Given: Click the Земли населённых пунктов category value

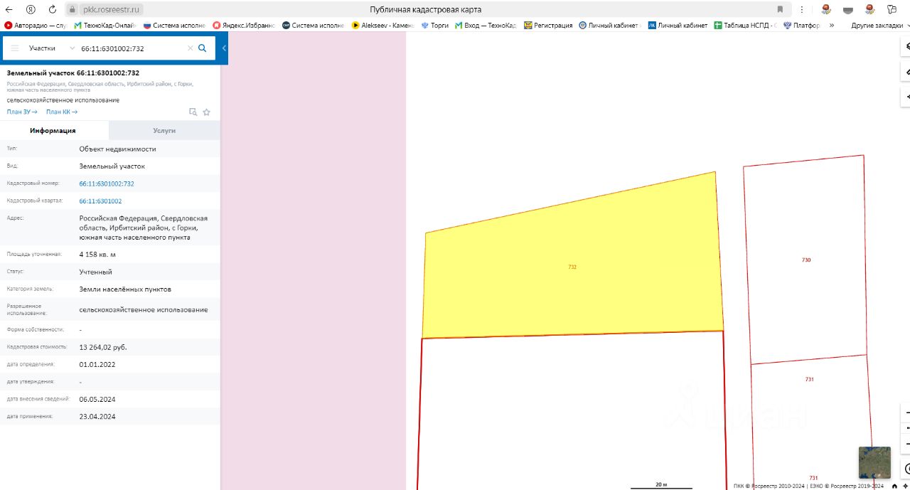Looking at the screenshot, I should coord(125,289).
